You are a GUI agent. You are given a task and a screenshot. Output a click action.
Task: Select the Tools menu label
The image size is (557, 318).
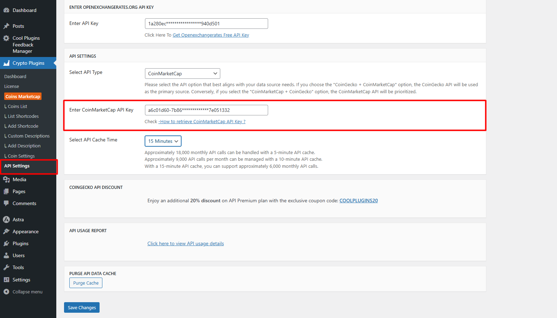(x=18, y=267)
